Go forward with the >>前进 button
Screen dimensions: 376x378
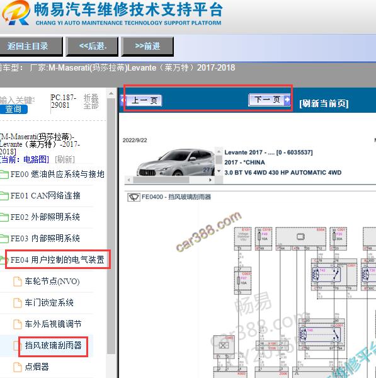point(147,46)
